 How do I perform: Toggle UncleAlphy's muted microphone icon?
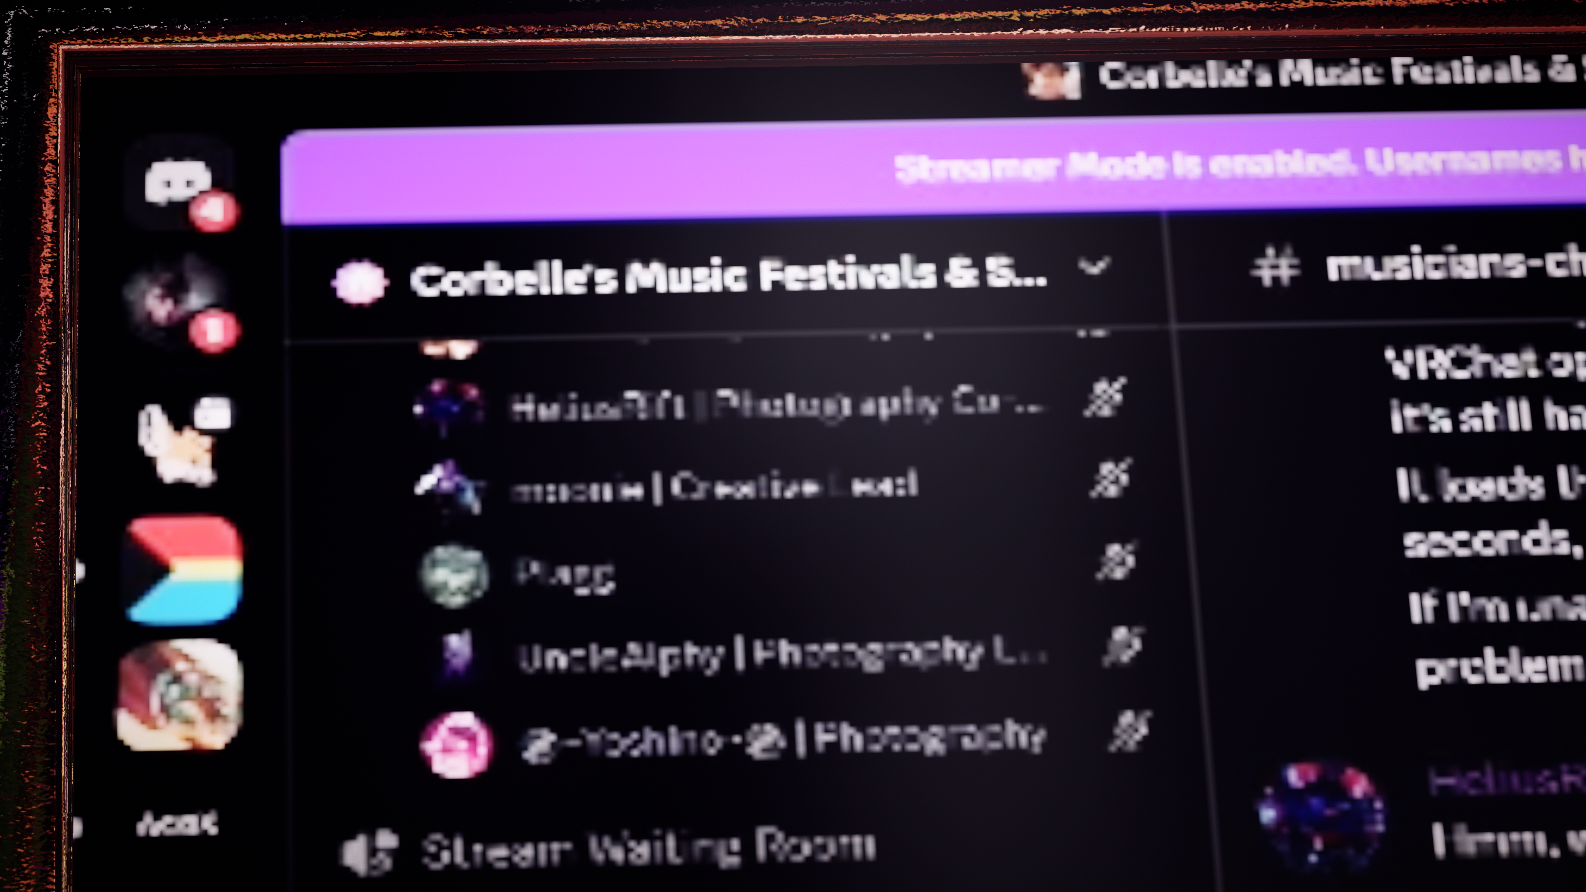click(1123, 646)
